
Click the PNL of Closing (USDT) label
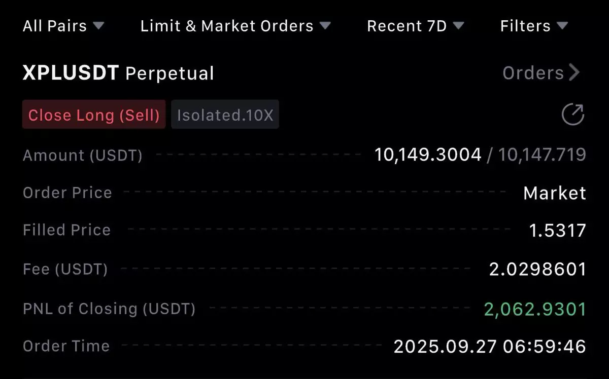coord(109,309)
